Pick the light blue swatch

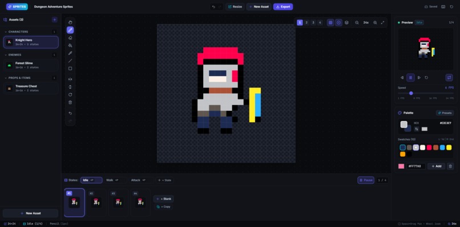(x=442, y=148)
